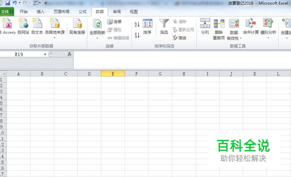The width and height of the screenshot is (291, 177).
Task: Click the 属性 (Properties) button
Action: 114,30
